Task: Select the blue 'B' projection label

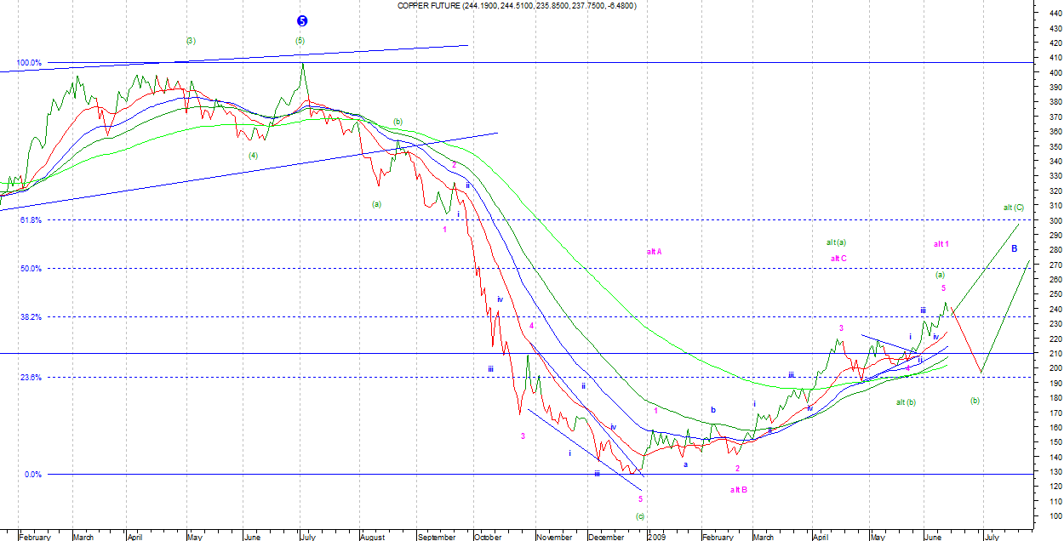Action: click(x=1014, y=248)
